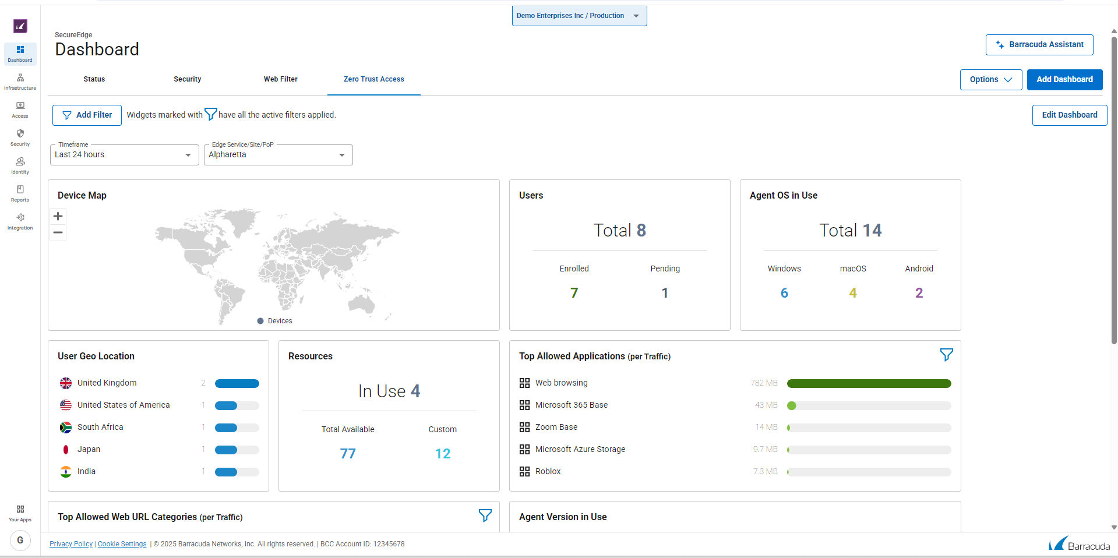Viewport: 1118px width, 558px height.
Task: Click the Add Dashboard button
Action: (1064, 80)
